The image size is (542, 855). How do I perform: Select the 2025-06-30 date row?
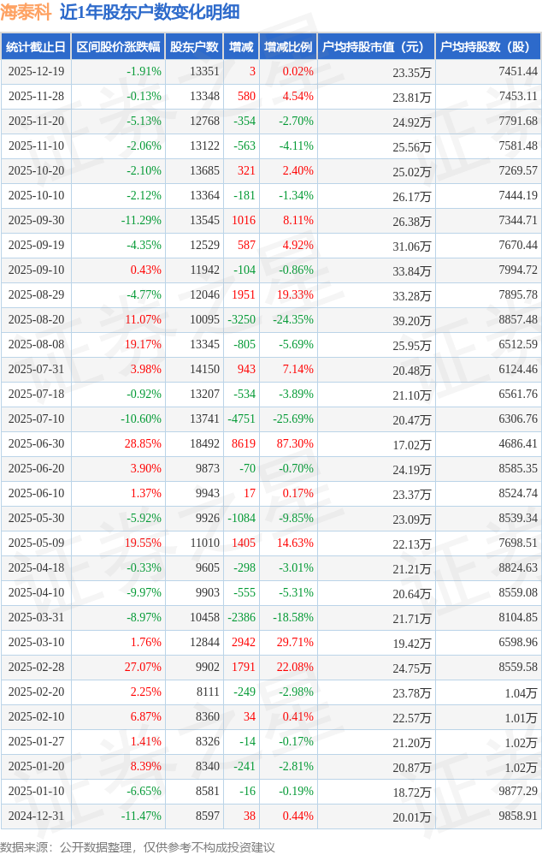coord(36,444)
